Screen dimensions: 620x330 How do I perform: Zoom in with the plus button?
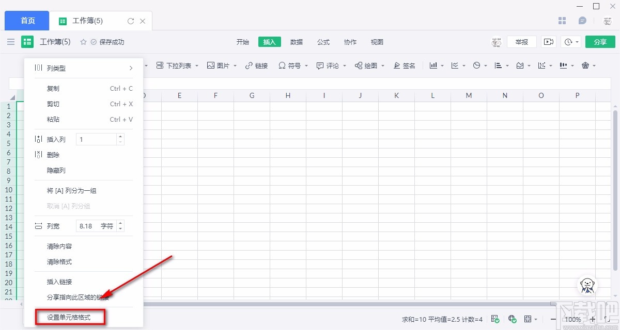tap(593, 319)
